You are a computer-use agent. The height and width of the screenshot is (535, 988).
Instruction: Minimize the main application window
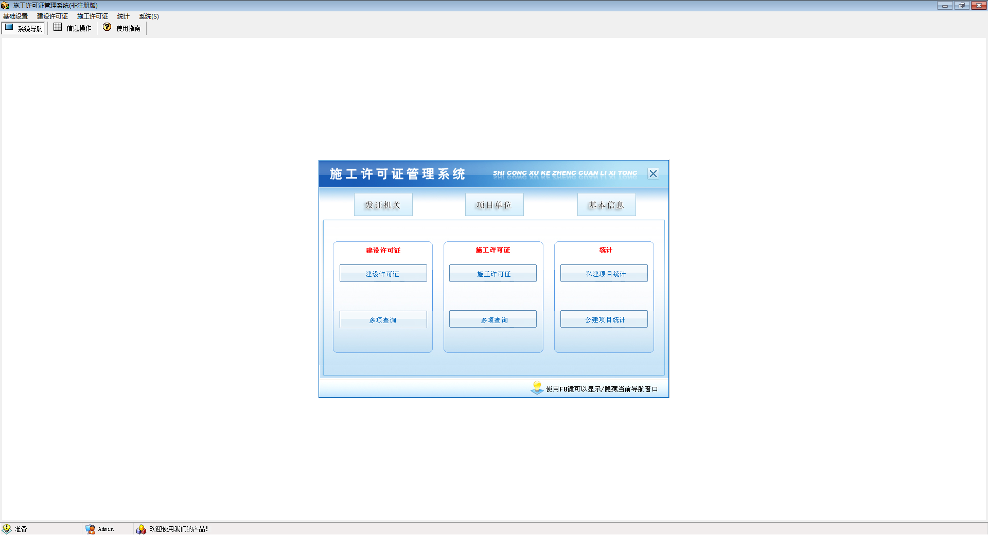[945, 6]
